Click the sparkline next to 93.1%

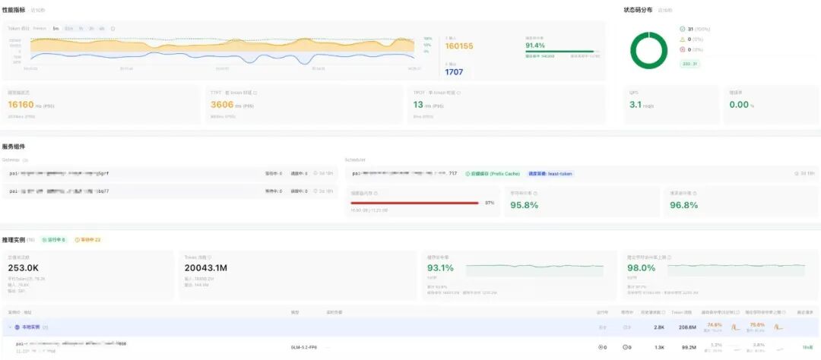coord(534,270)
